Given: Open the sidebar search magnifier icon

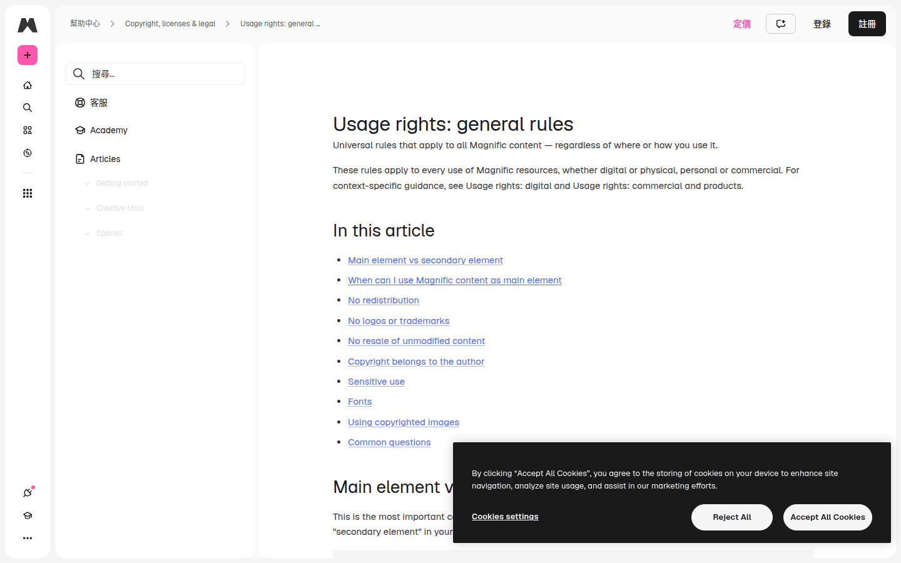Looking at the screenshot, I should 28,108.
